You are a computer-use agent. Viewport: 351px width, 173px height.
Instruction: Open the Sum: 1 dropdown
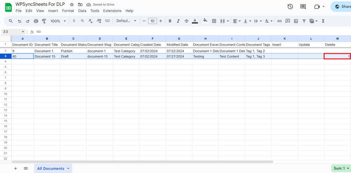point(341,168)
